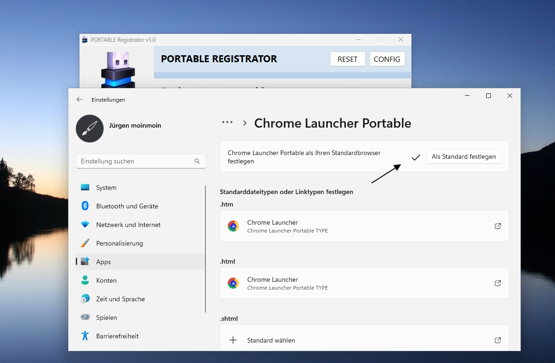Click the Netzwerk wifi icon

85,225
